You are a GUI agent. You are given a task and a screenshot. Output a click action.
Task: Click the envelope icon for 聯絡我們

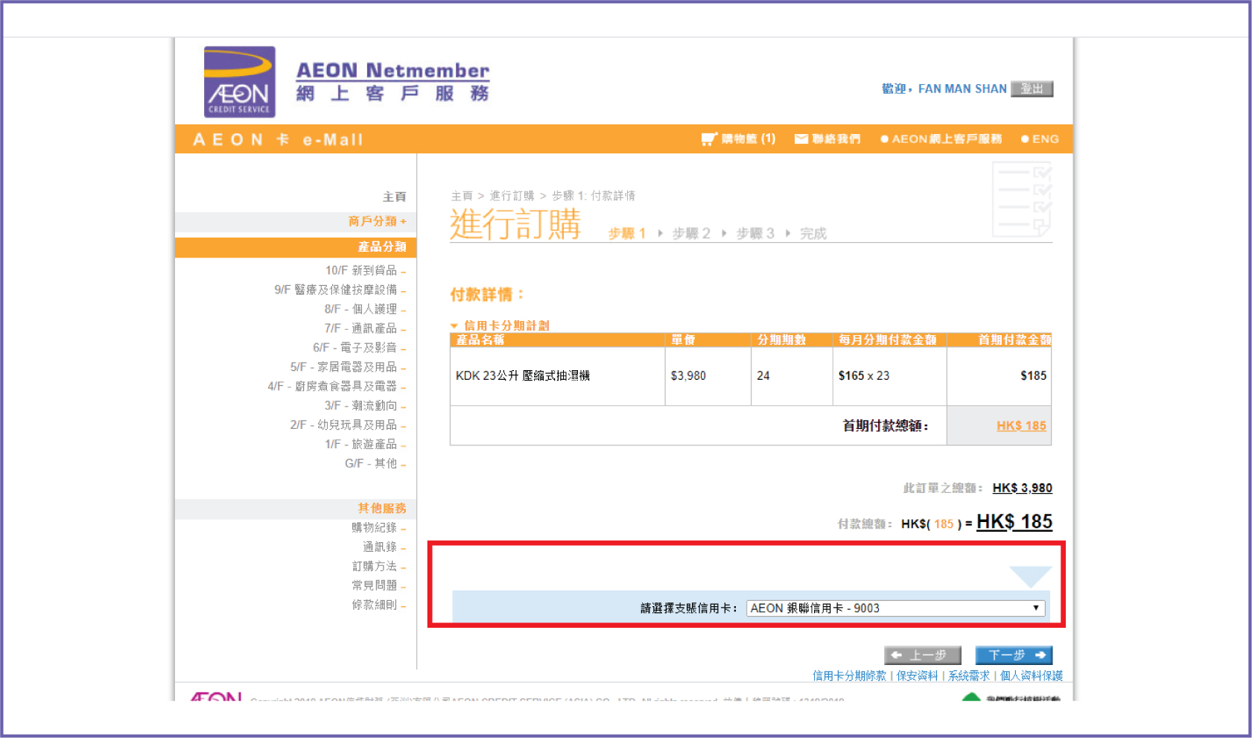pyautogui.click(x=801, y=139)
